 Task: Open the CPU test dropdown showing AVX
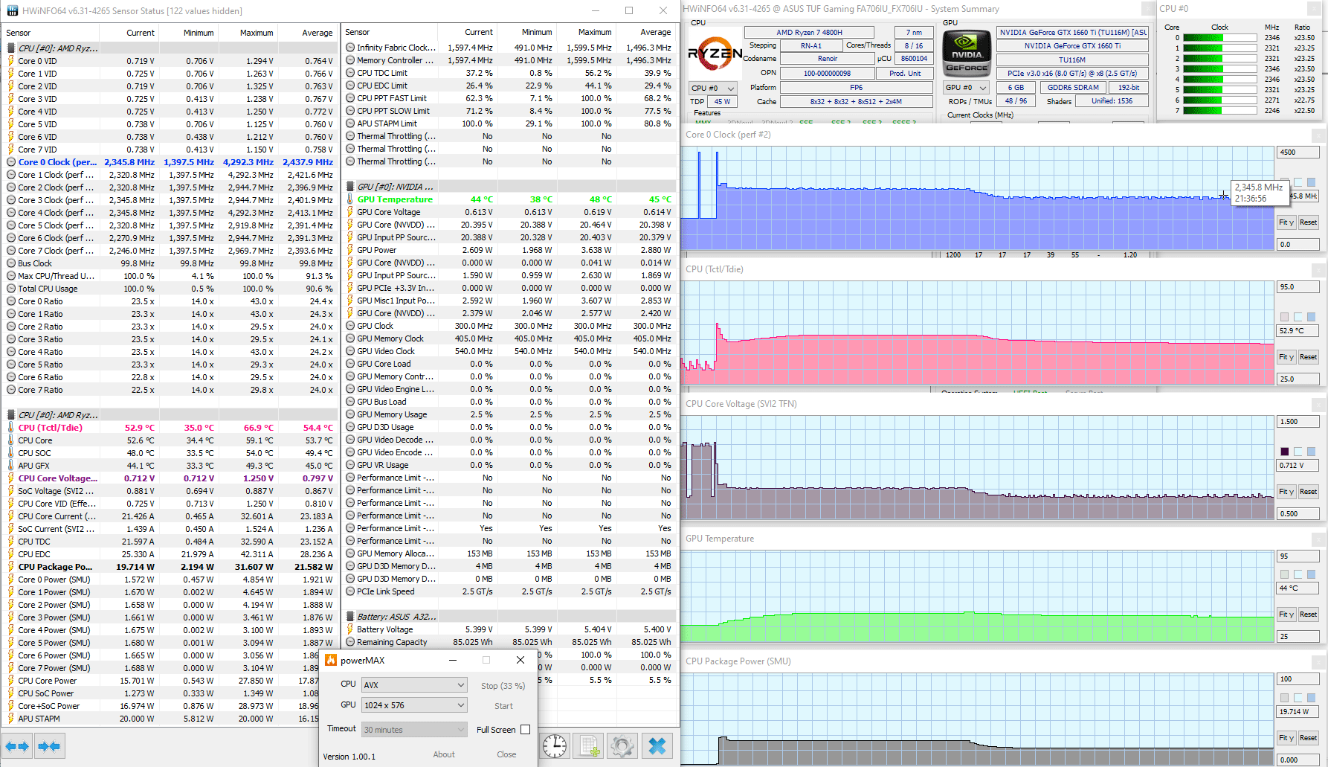point(414,685)
